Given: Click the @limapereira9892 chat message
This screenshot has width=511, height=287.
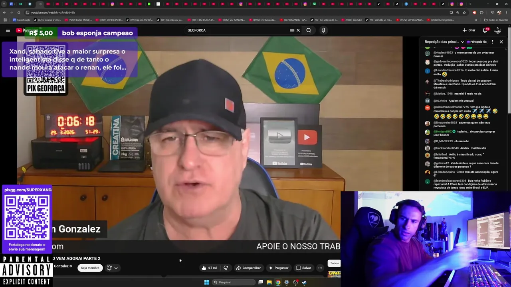Looking at the screenshot, I should point(462,124).
